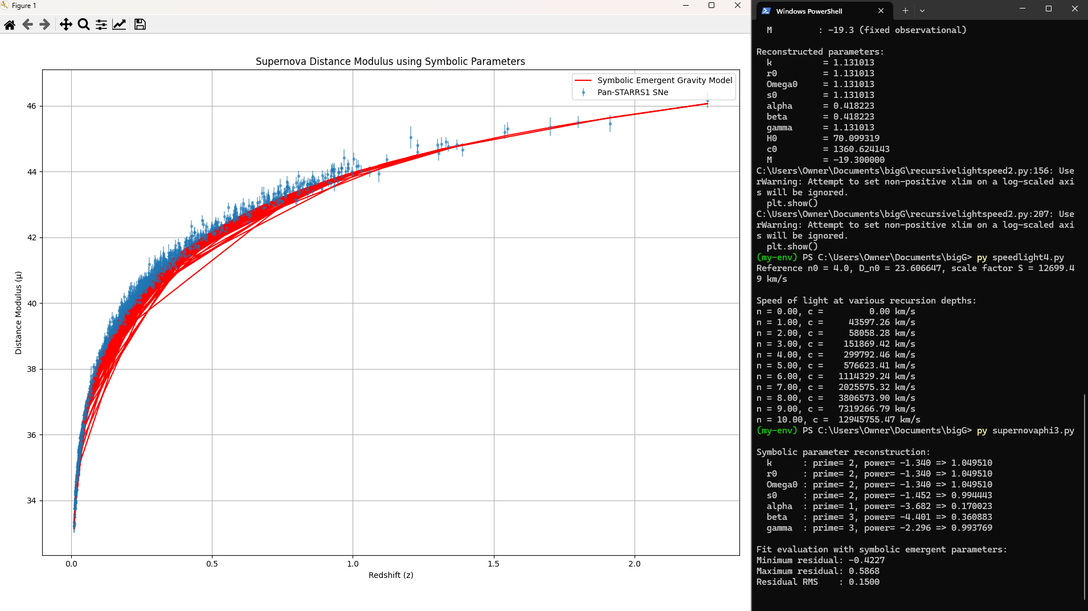Go forward to next plot view
Viewport: 1088px width, 611px height.
tap(44, 24)
